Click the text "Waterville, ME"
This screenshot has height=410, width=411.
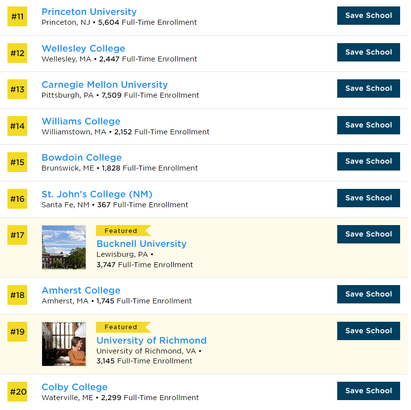67,398
